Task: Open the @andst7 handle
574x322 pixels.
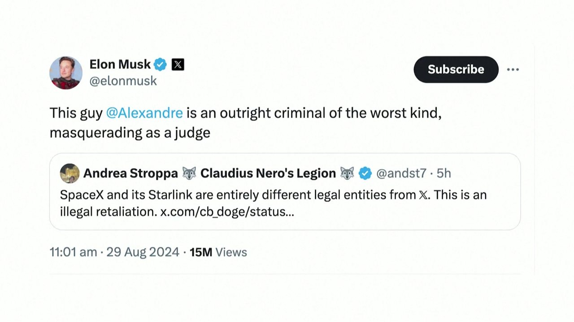Action: 400,174
